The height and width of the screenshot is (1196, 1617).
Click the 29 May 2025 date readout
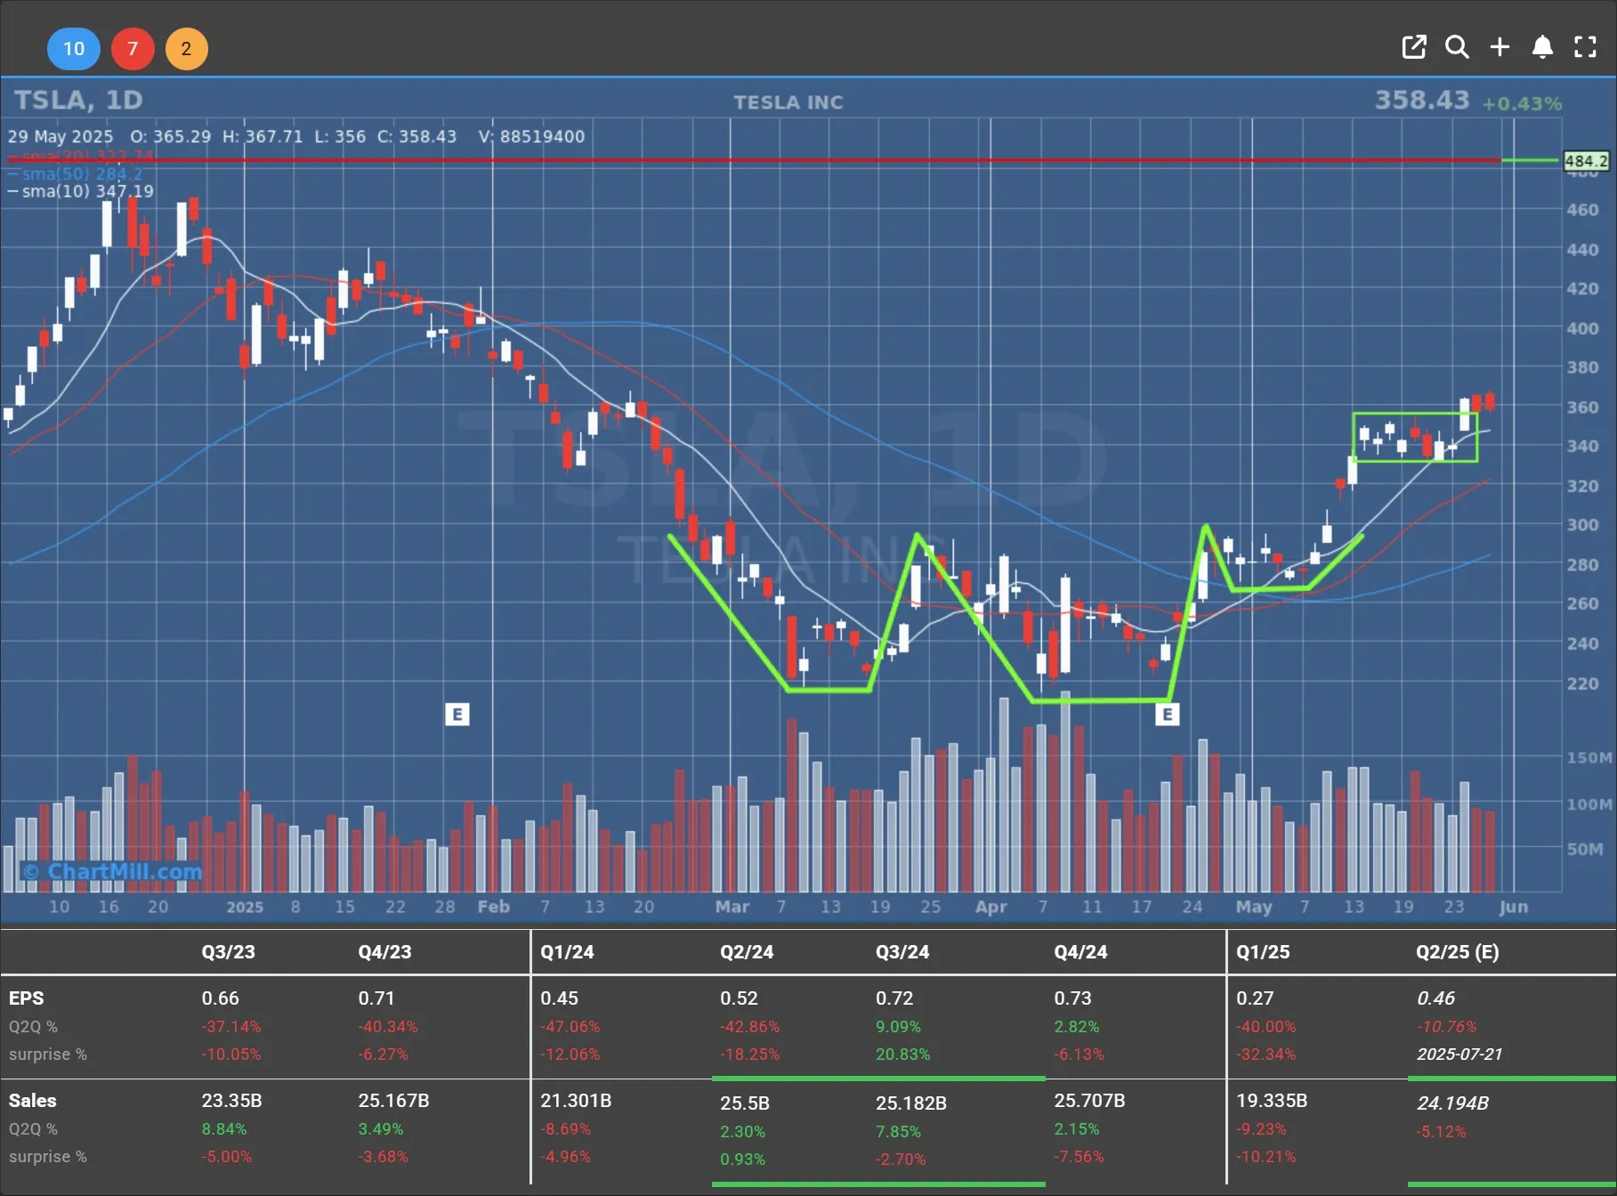pos(61,136)
